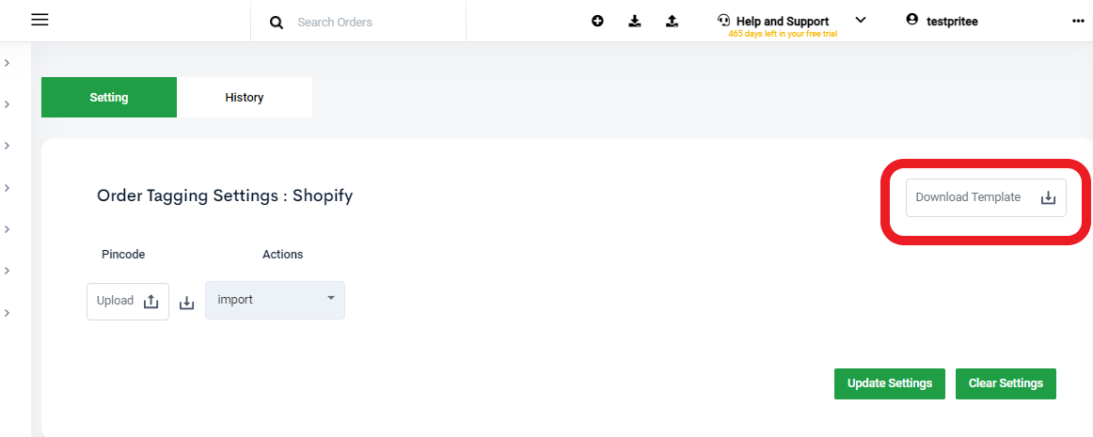Click the plus add-order icon in header
1093x437 pixels.
coord(597,21)
